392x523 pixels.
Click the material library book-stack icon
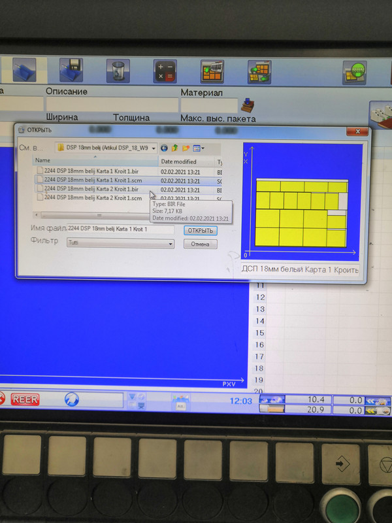click(x=248, y=105)
